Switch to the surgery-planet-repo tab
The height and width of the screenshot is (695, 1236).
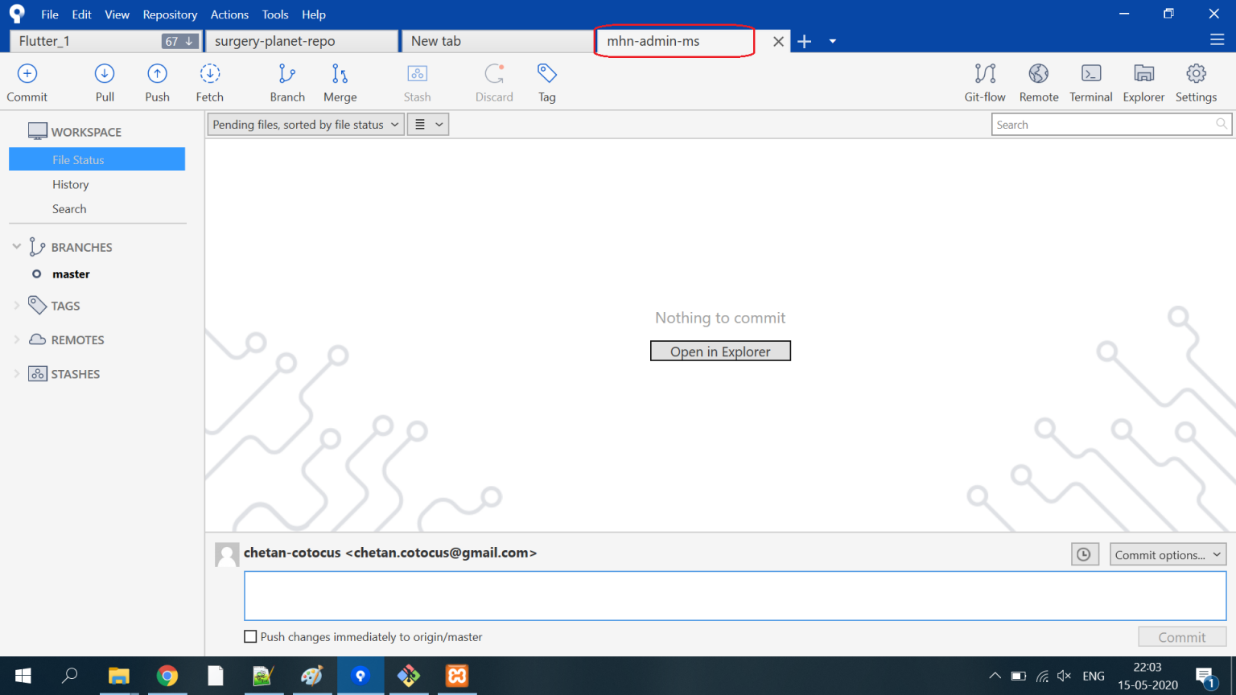click(302, 41)
